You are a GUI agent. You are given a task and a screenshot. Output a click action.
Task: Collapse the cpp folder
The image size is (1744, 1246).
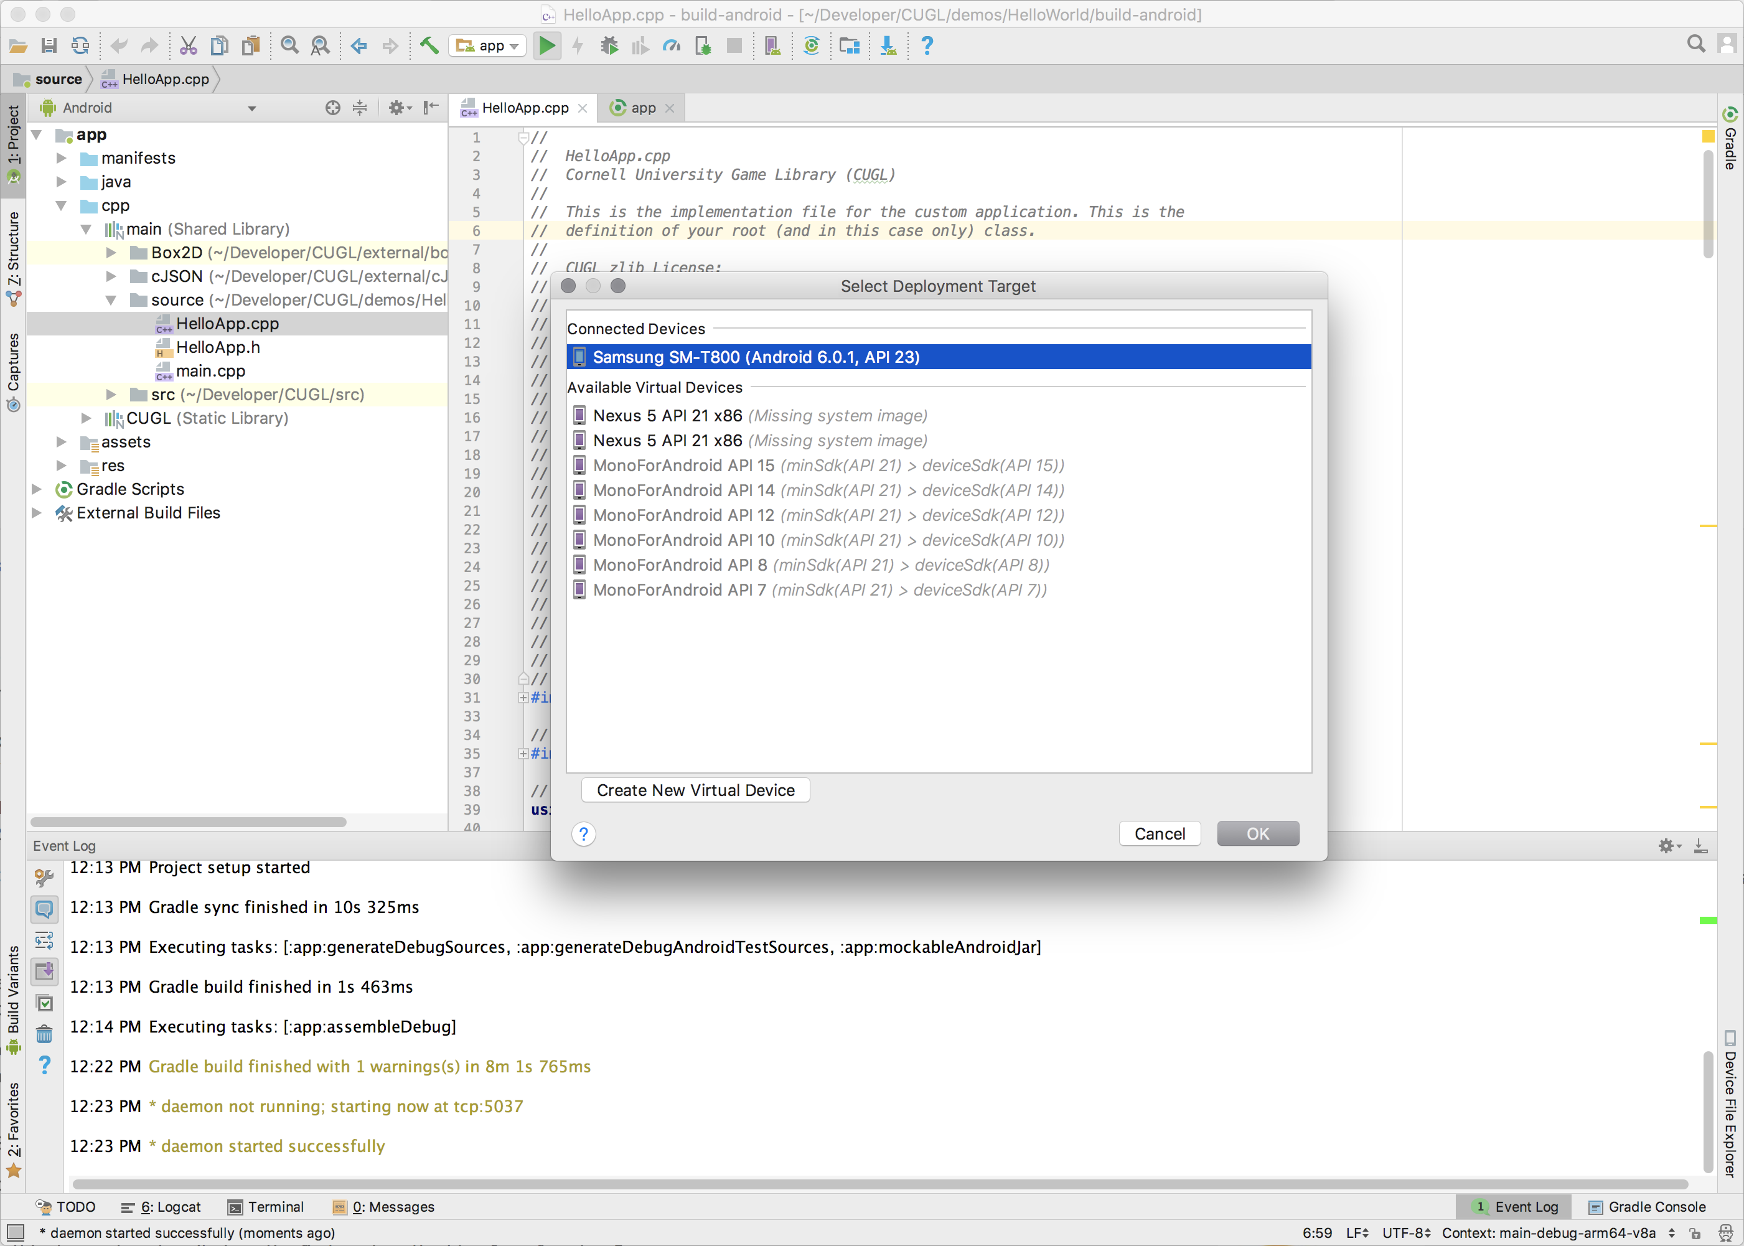[62, 205]
